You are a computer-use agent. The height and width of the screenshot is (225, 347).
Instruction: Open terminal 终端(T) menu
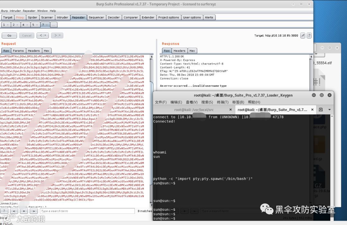tap(223, 102)
